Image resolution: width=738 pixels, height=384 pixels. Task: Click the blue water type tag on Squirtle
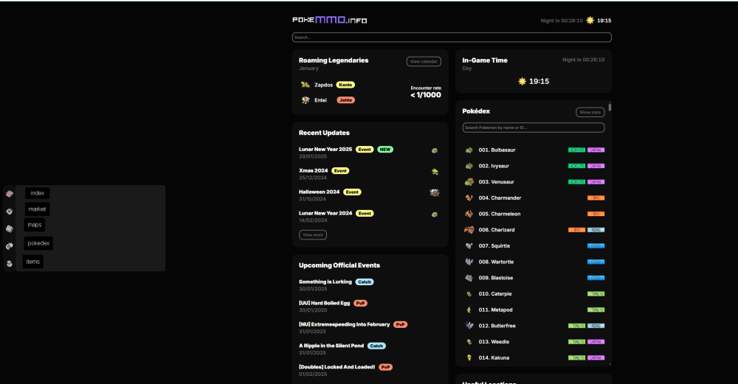point(596,246)
